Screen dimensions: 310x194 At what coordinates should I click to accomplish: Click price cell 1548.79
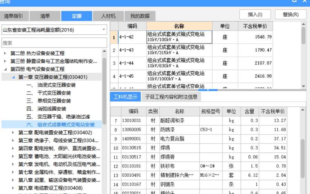point(256,37)
